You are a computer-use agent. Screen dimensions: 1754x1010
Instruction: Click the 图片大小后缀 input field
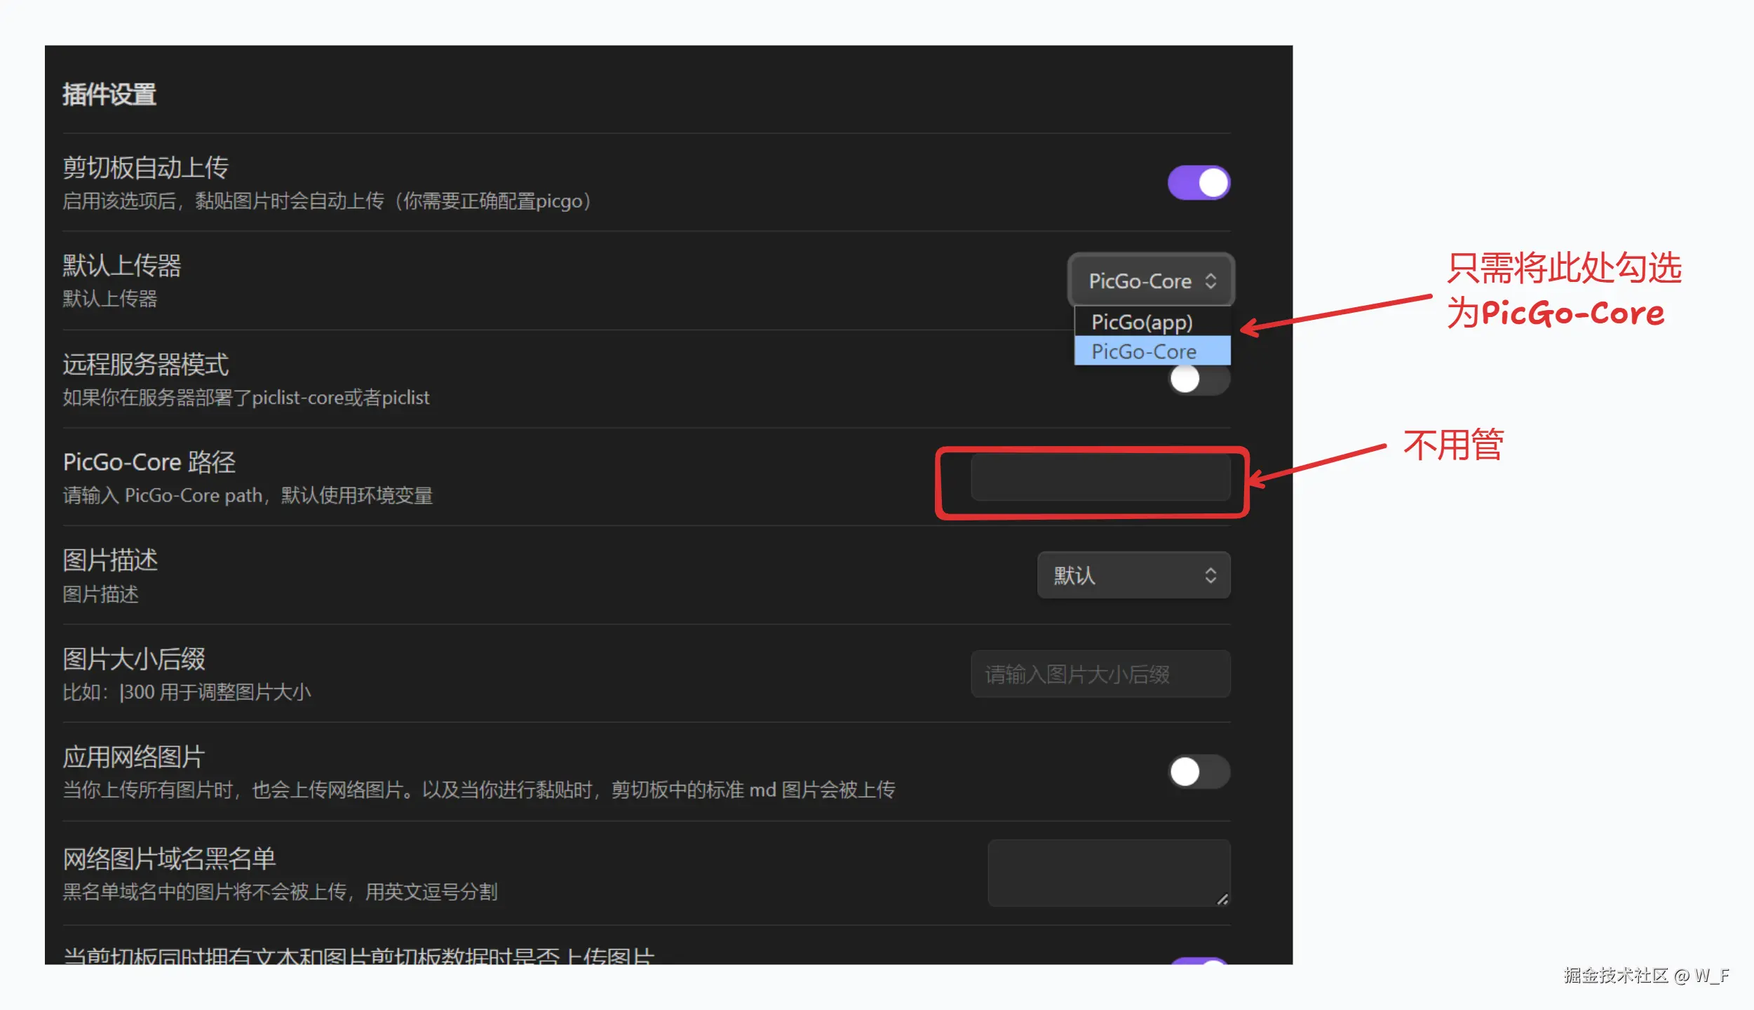[x=1100, y=674]
